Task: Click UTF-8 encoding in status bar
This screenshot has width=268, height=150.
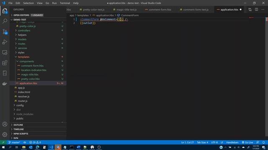Action: pos(214,142)
